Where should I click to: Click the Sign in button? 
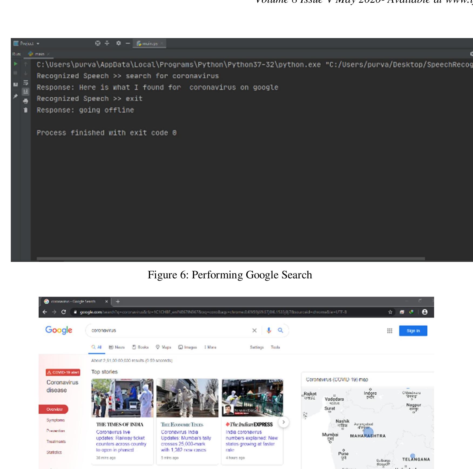[413, 331]
